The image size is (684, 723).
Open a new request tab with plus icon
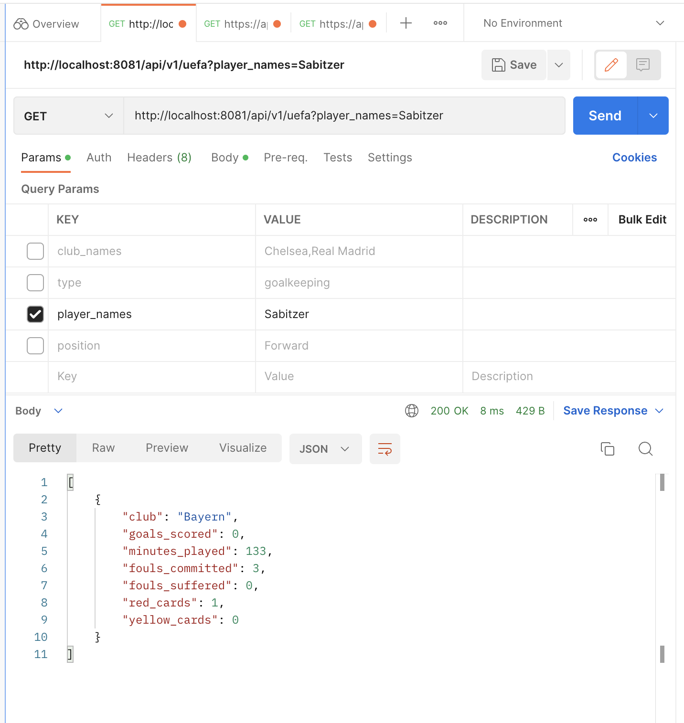click(x=406, y=22)
